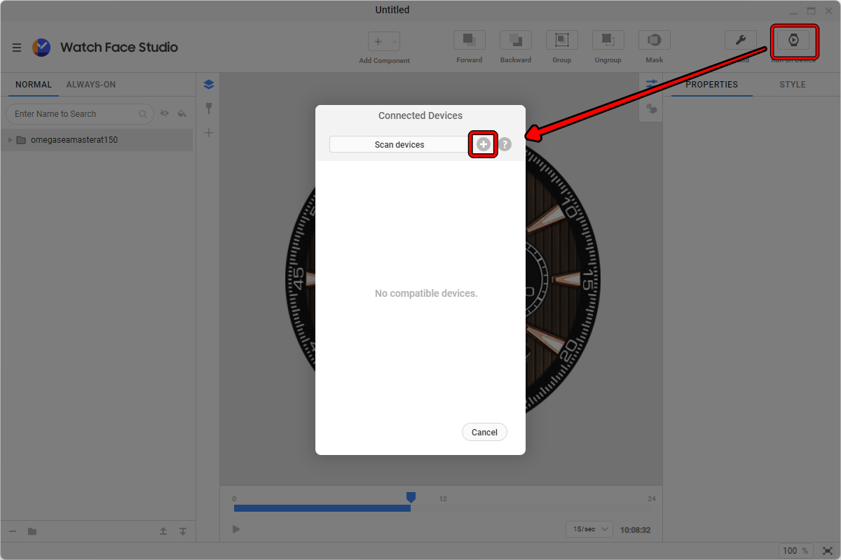Click the plus icon in side strip
The height and width of the screenshot is (560, 841).
(208, 133)
